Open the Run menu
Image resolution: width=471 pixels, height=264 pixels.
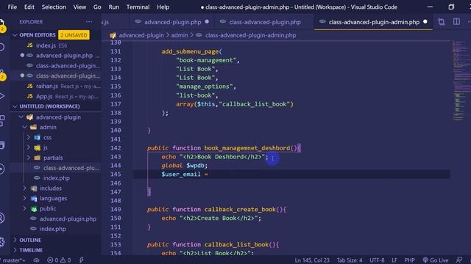(113, 7)
